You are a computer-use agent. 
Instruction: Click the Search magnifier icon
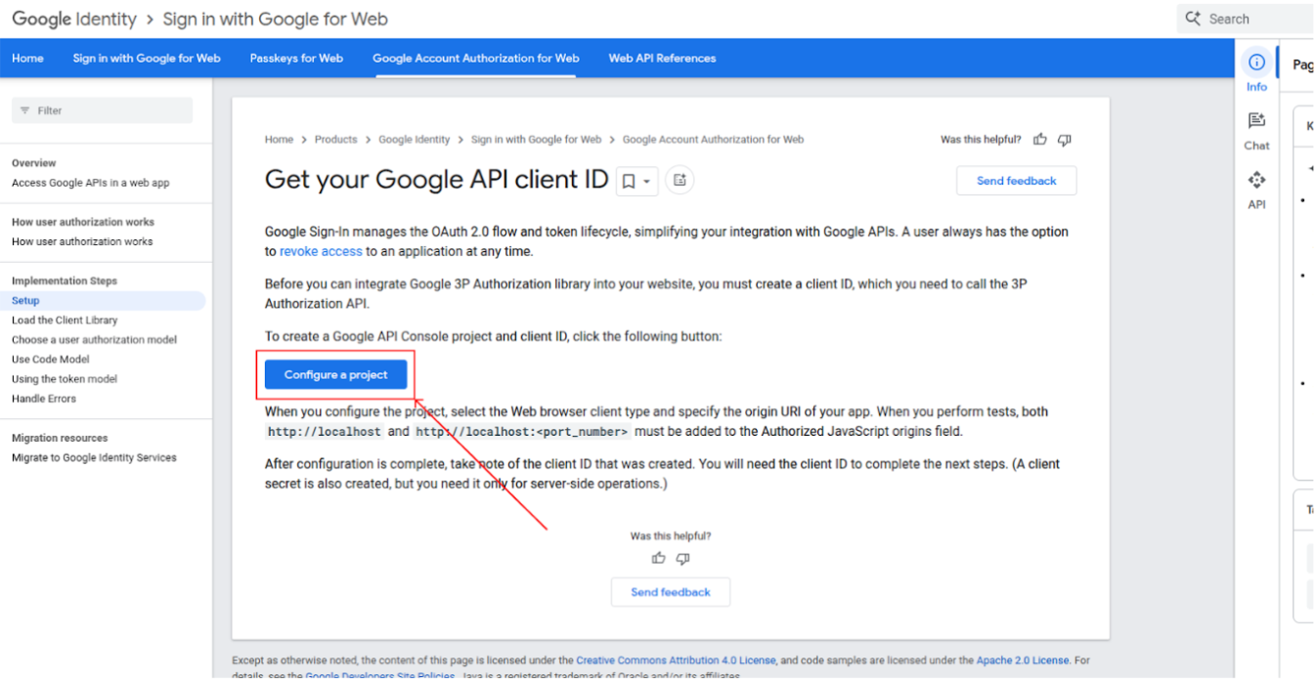[x=1193, y=19]
